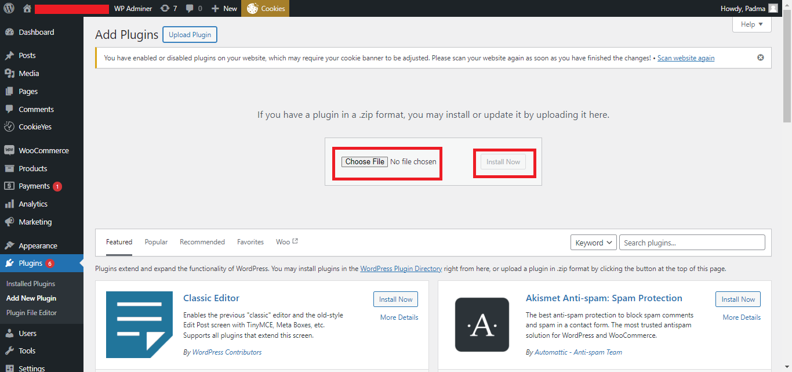Open comments bubble in admin bar
This screenshot has width=792, height=372.
click(x=194, y=8)
